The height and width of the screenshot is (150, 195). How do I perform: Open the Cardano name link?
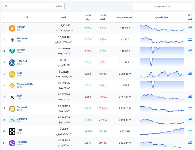click(x=22, y=119)
